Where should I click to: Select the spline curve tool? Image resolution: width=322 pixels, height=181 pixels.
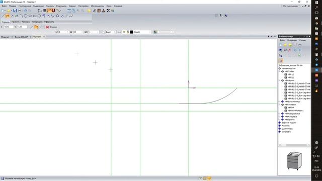71,16
